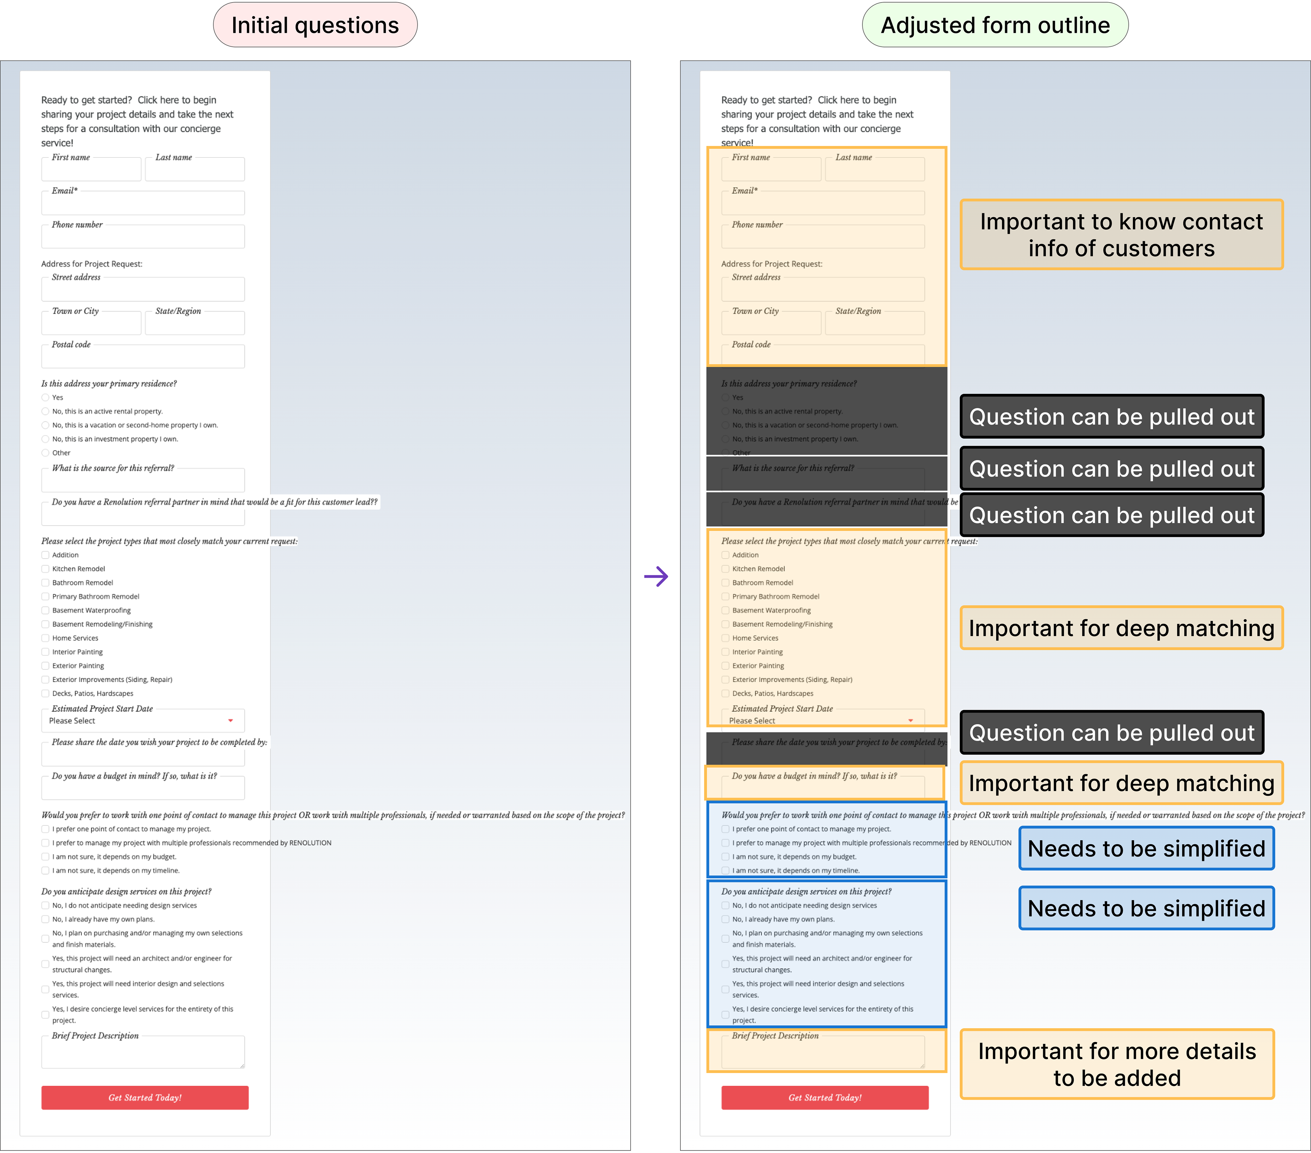Click the budget question field in left form
The height and width of the screenshot is (1153, 1311).
pyautogui.click(x=142, y=789)
